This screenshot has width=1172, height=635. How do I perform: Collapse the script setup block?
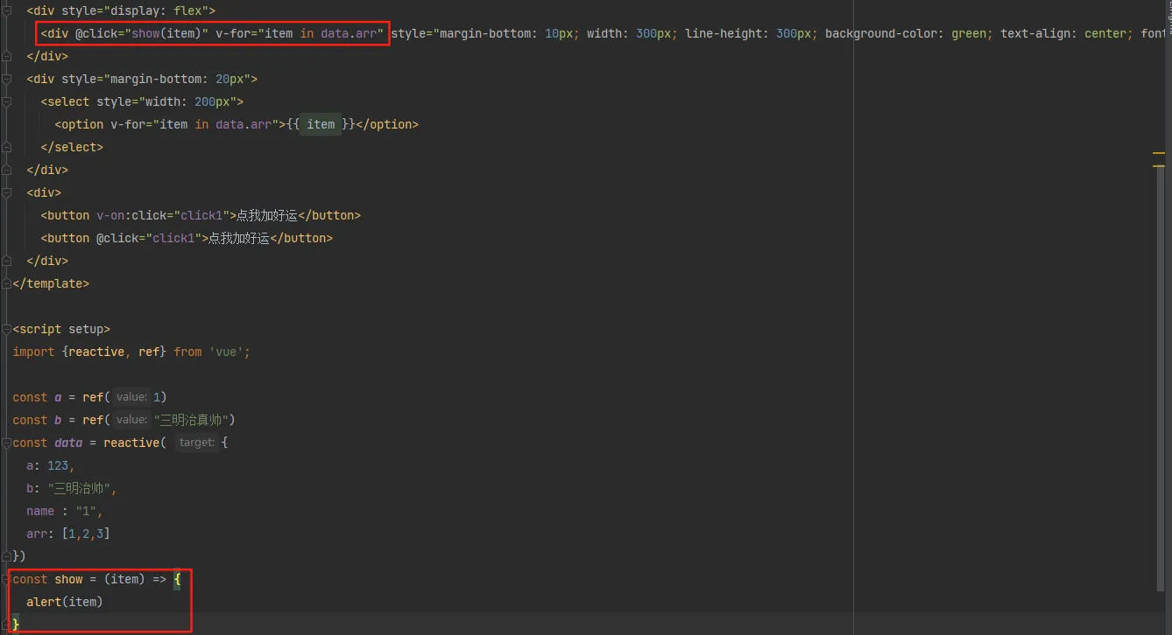point(6,329)
